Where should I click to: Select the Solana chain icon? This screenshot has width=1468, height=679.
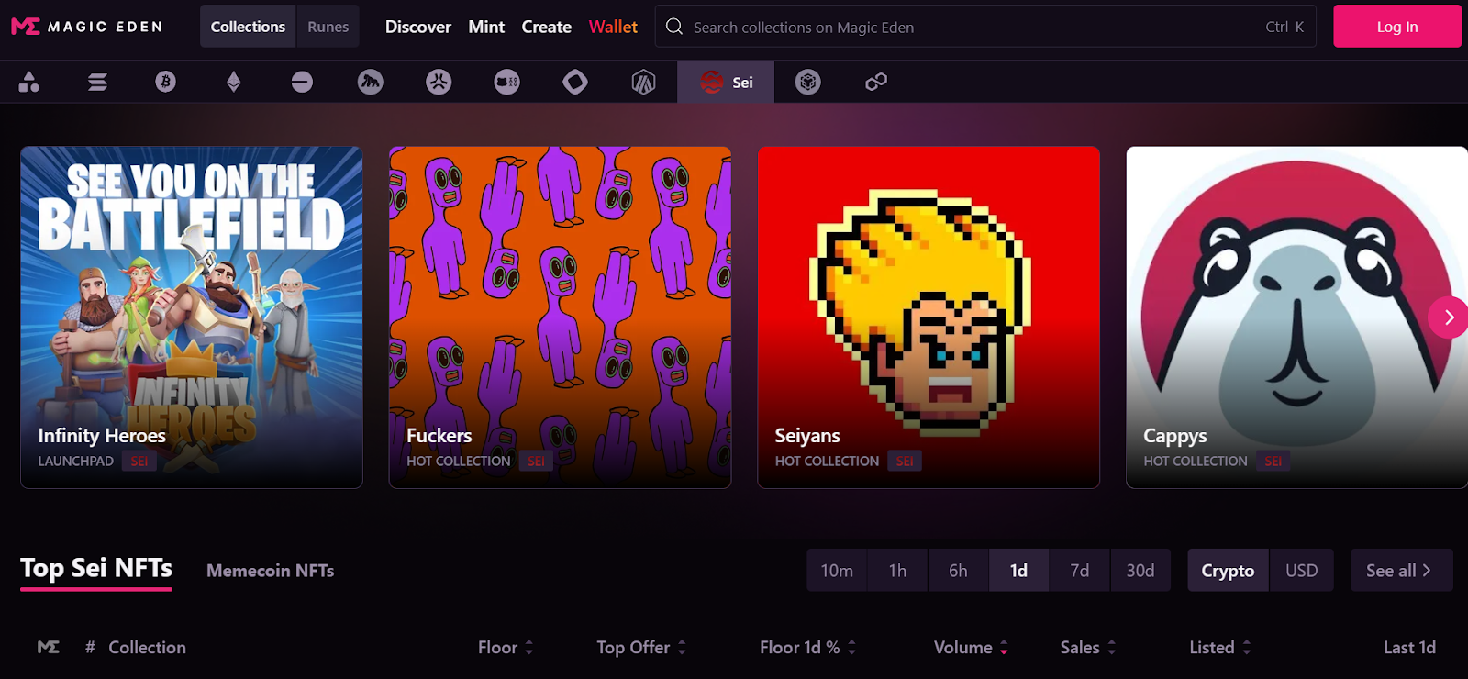pos(97,83)
